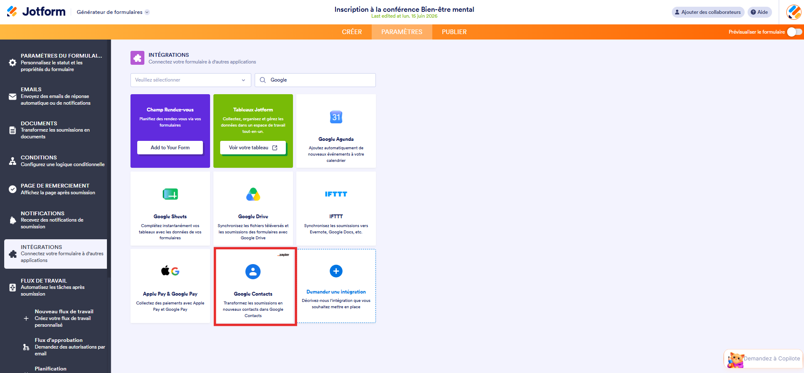Click the IFTTT logo
Image resolution: width=804 pixels, height=373 pixels.
(336, 194)
